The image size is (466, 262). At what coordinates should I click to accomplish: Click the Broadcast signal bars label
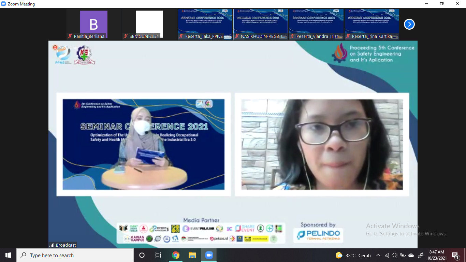63,245
